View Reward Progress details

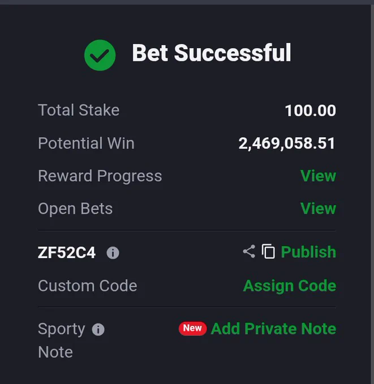[319, 176]
